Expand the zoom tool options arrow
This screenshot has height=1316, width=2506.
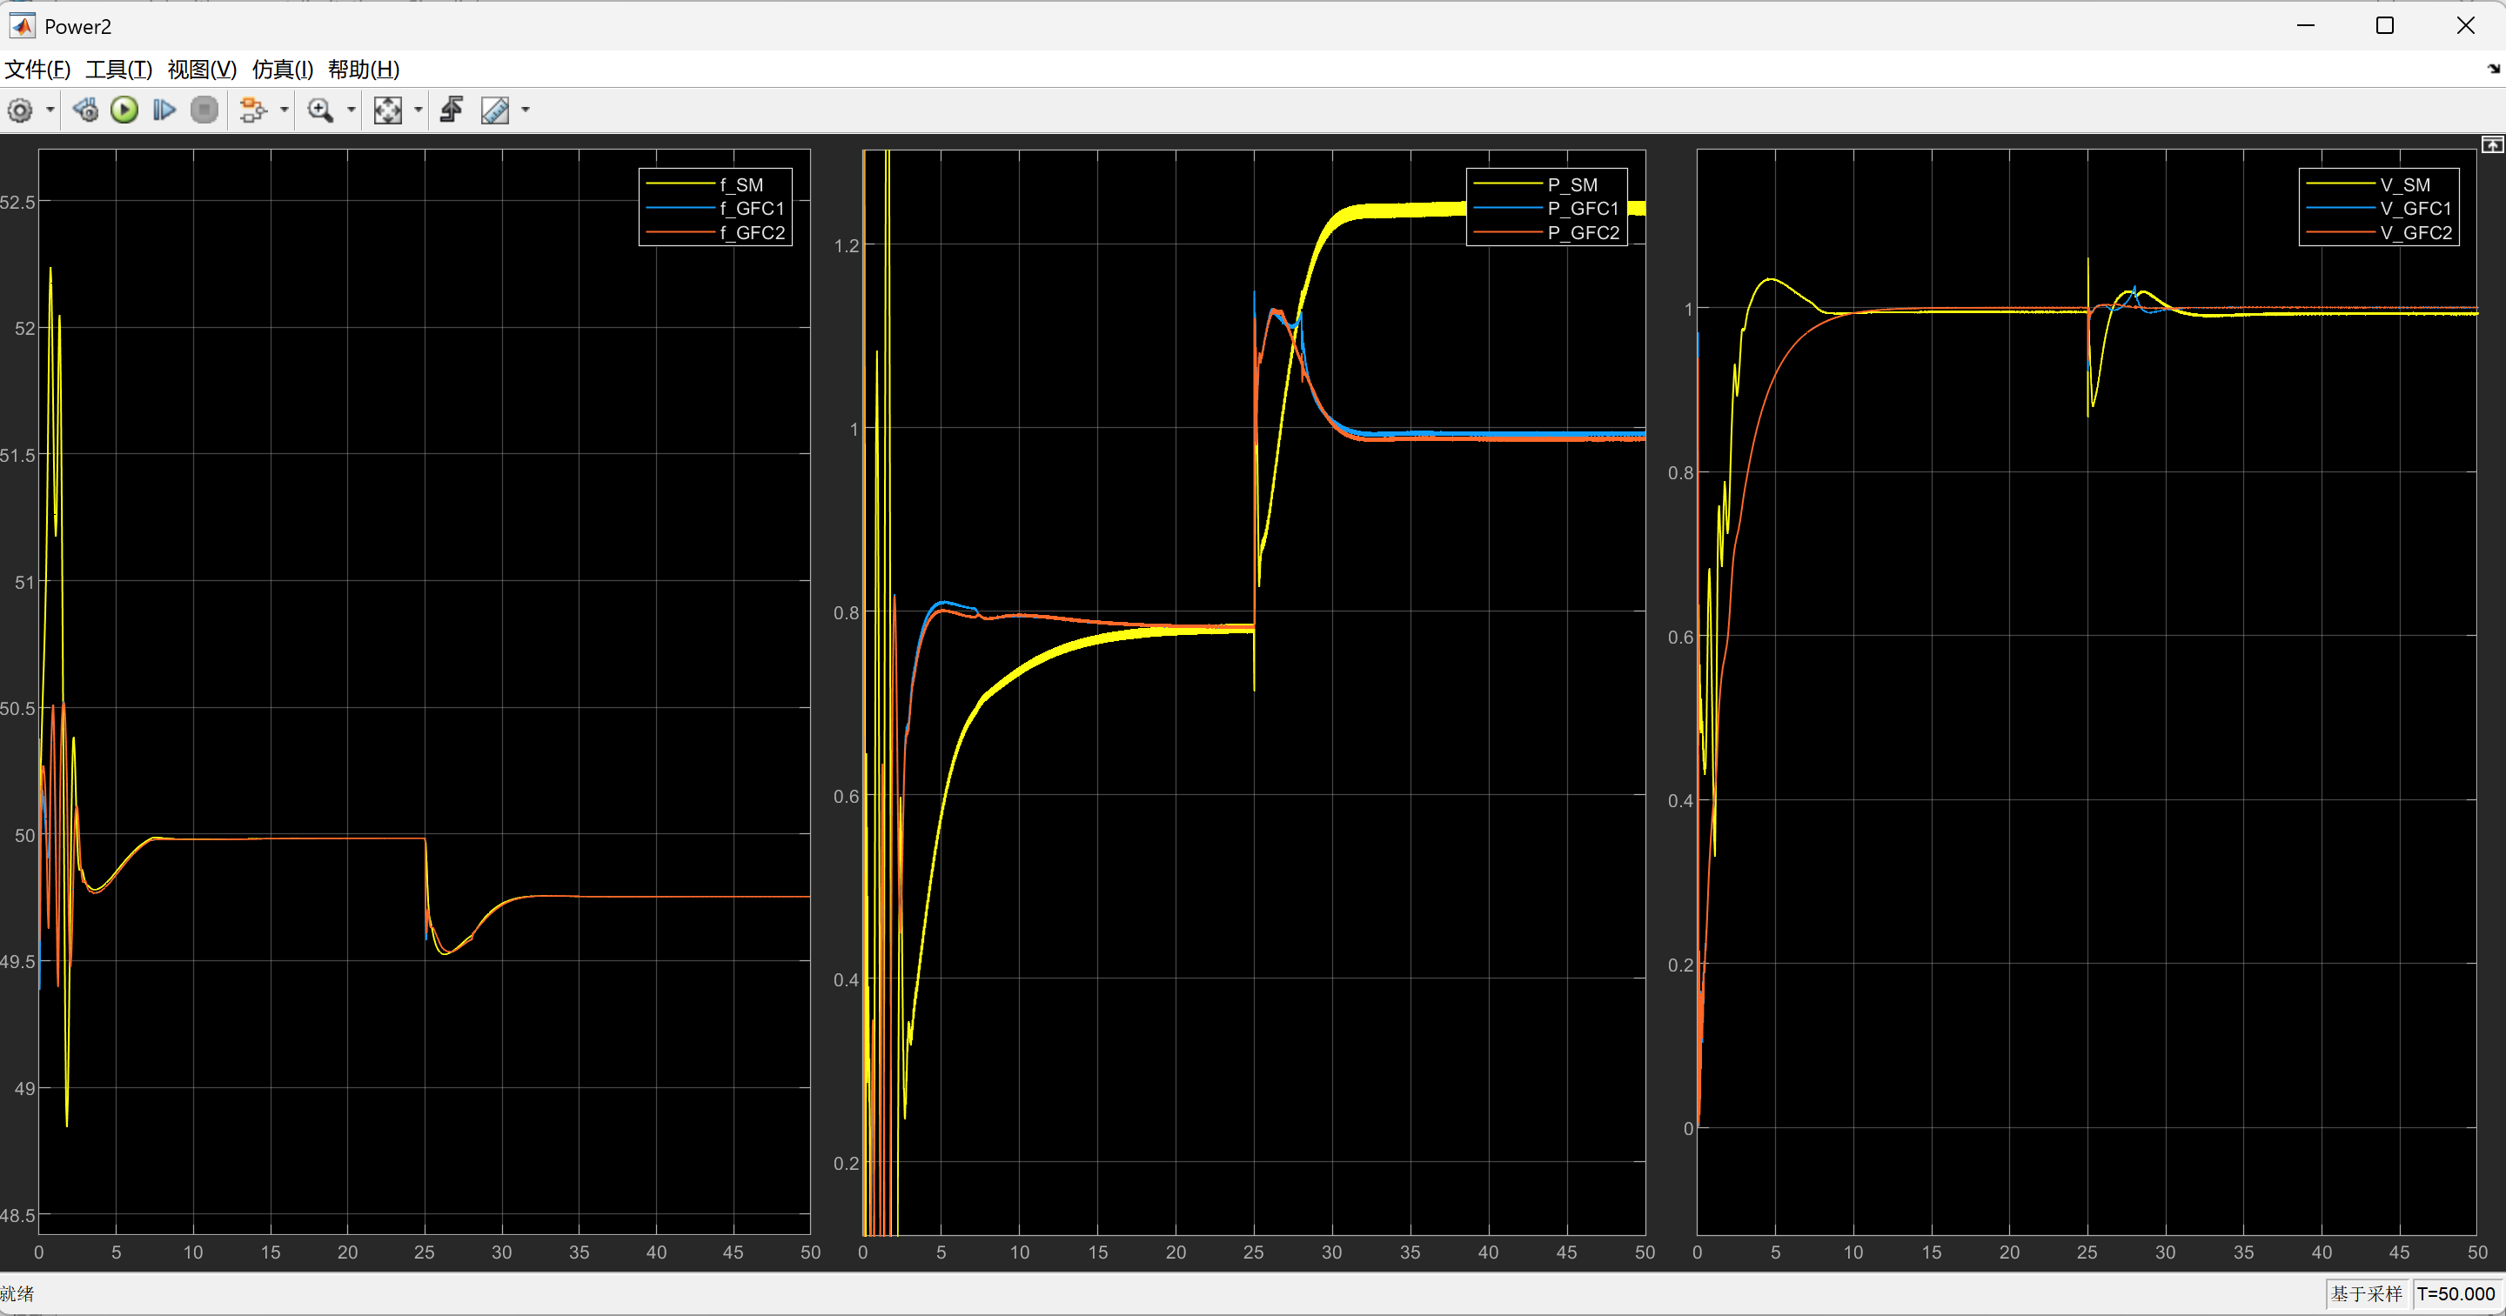352,110
